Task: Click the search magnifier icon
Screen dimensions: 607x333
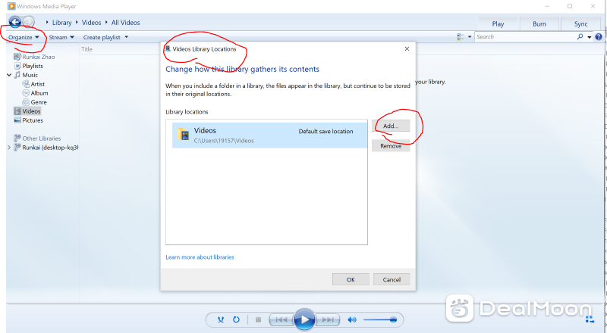Action: pos(580,36)
